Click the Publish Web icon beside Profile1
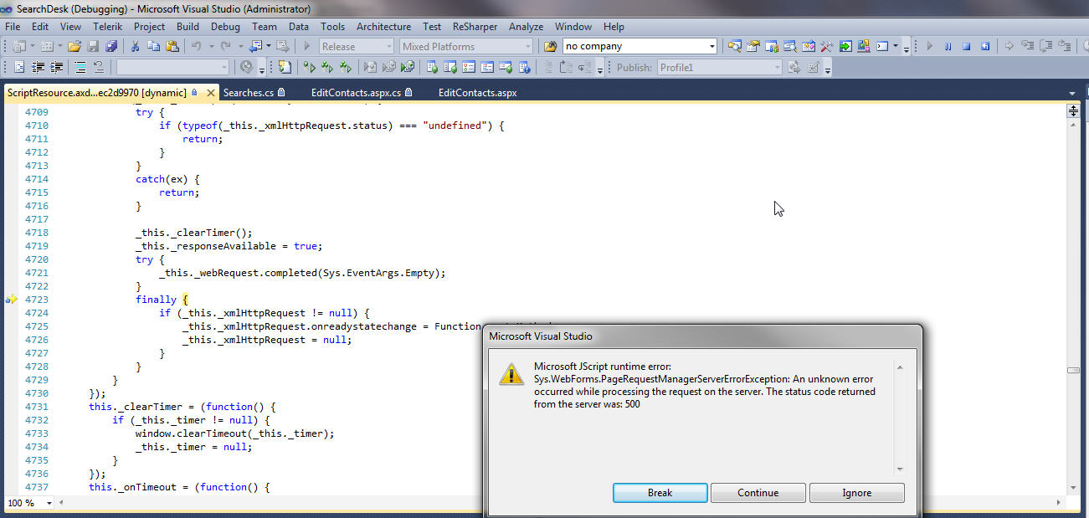This screenshot has width=1089, height=518. 794,67
